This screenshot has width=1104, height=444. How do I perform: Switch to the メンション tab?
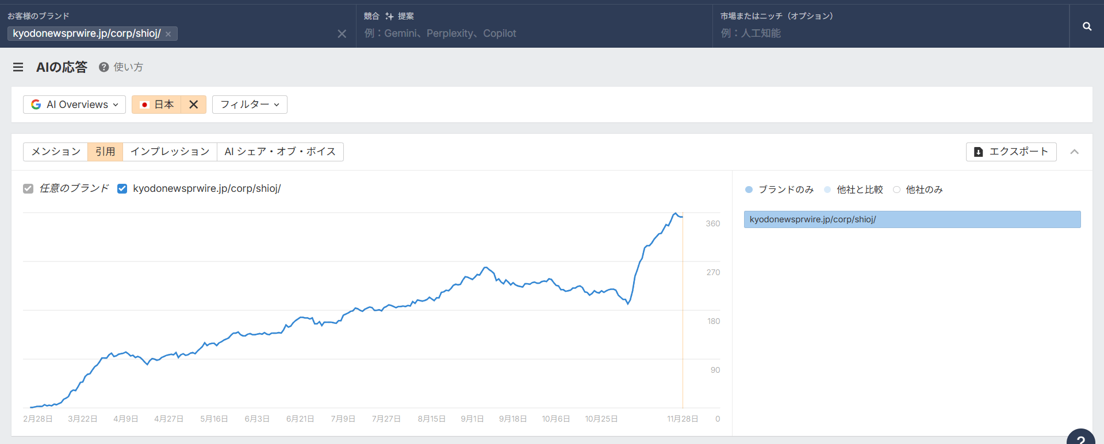[x=56, y=152]
